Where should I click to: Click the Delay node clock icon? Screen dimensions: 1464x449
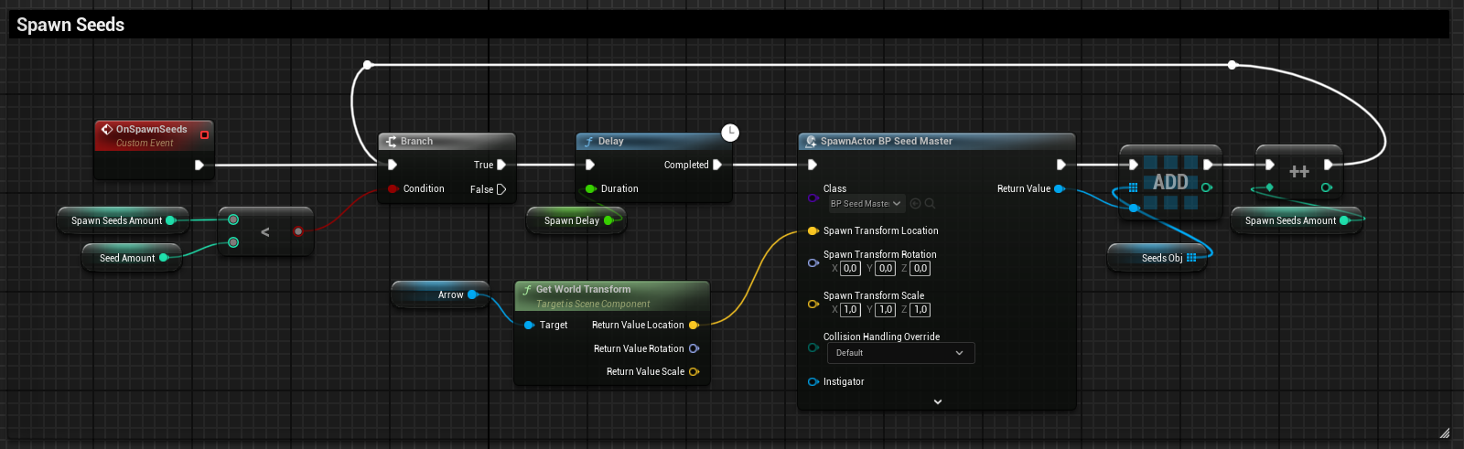point(729,134)
